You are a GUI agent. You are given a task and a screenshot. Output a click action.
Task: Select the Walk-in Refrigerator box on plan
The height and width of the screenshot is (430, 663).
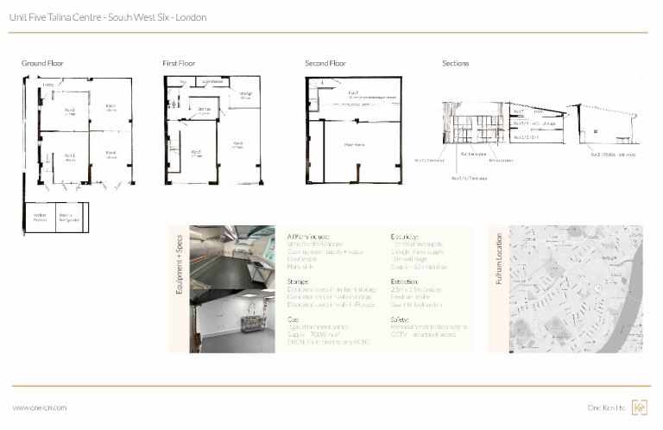coord(70,218)
